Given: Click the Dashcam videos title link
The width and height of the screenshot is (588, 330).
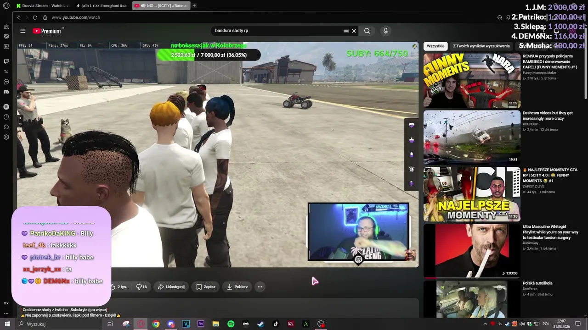Looking at the screenshot, I should 548,115.
